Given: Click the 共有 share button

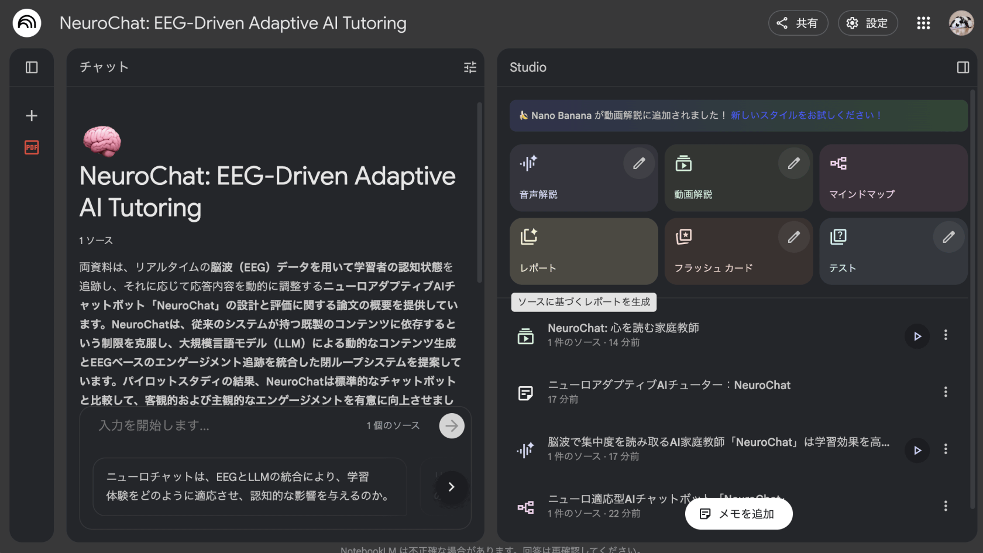Looking at the screenshot, I should coord(798,23).
